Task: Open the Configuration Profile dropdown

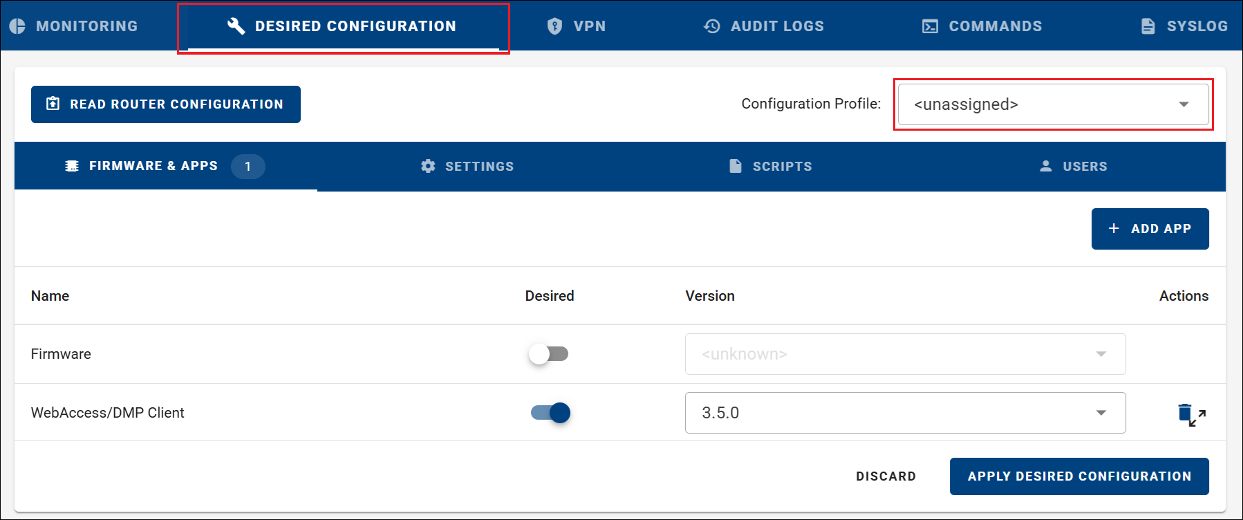Action: pyautogui.click(x=1054, y=104)
